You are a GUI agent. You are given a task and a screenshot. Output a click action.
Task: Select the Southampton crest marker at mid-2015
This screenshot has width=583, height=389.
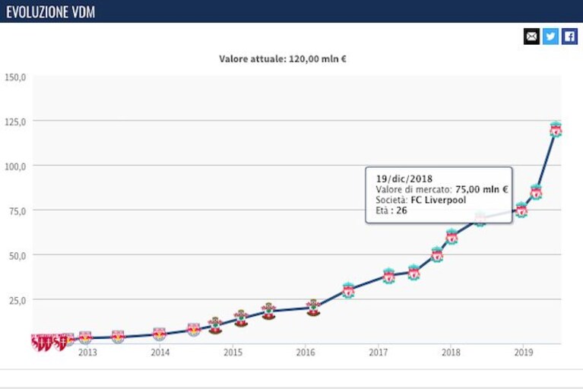pos(268,312)
